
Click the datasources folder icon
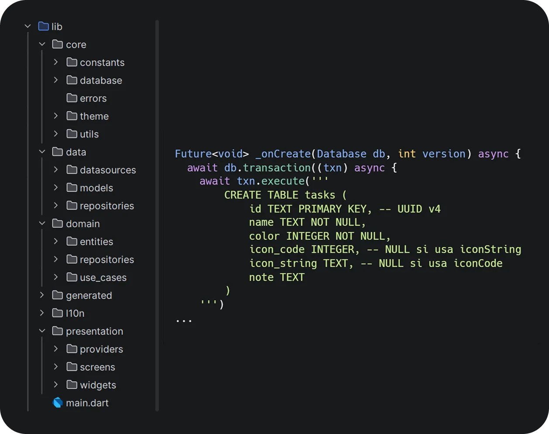[72, 170]
